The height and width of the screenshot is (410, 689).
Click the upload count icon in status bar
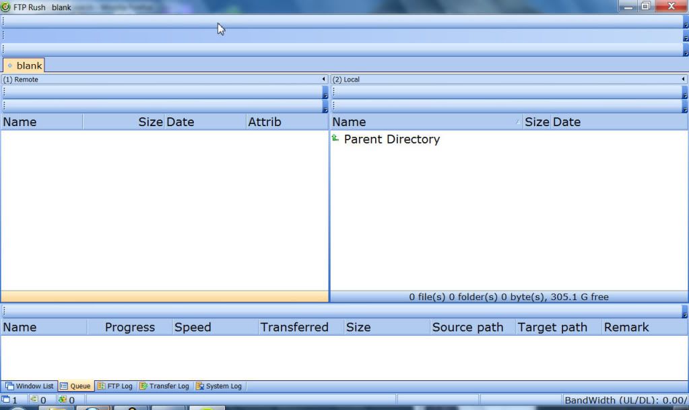(x=34, y=399)
